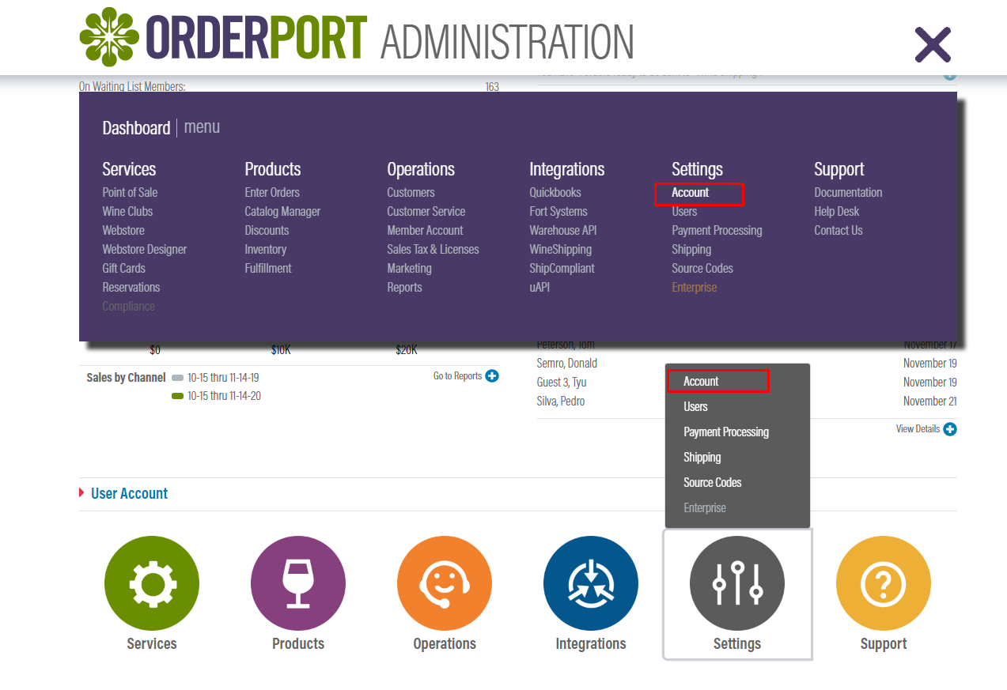Image resolution: width=1007 pixels, height=690 pixels.
Task: Close the menu with the X icon
Action: pyautogui.click(x=933, y=44)
